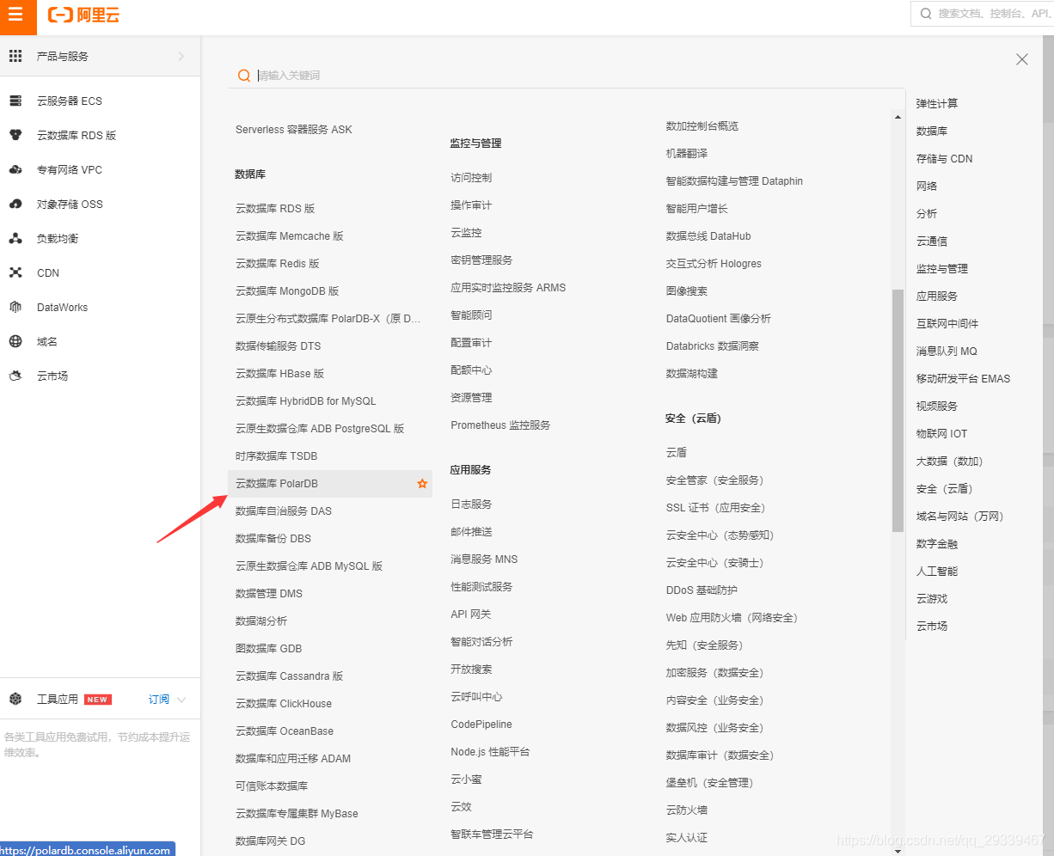Open 云数据库 PolarDB
1054x856 pixels.
pos(277,484)
